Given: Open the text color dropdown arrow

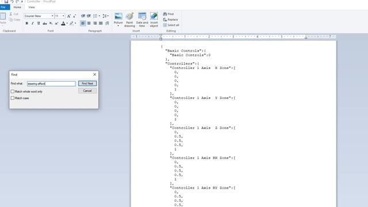Looking at the screenshot, I should [x=67, y=23].
